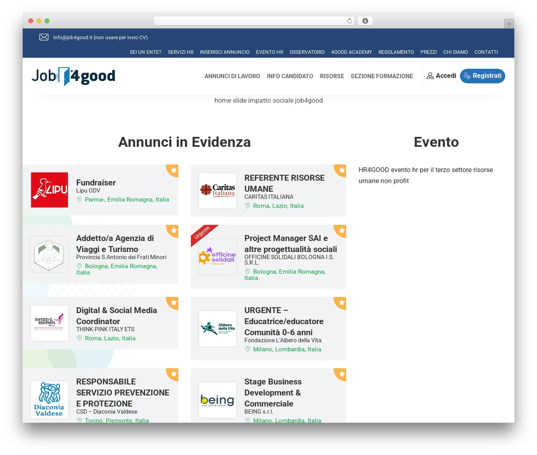537x455 pixels.
Task: Click the envelope email icon
Action: [44, 37]
